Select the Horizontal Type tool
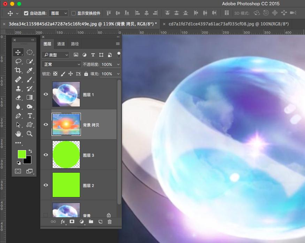 [30, 116]
